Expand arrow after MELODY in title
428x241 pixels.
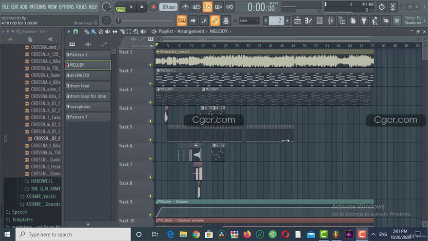231,32
